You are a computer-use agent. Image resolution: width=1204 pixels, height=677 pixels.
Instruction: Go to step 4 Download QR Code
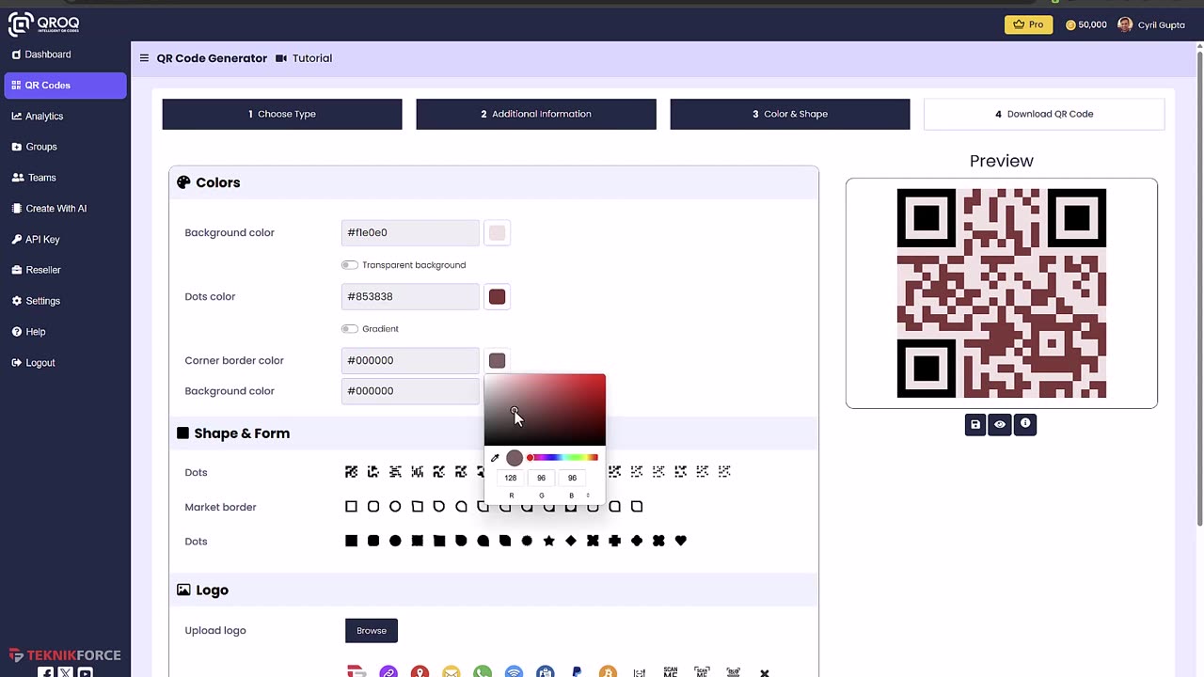(1044, 114)
